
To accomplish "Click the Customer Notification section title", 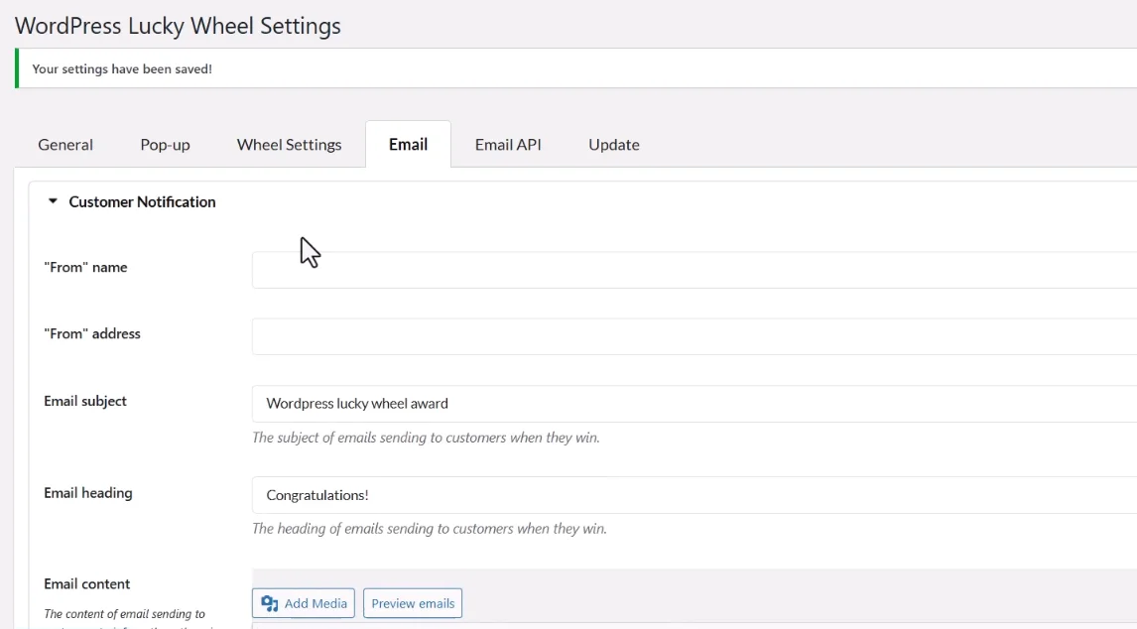I will click(142, 201).
